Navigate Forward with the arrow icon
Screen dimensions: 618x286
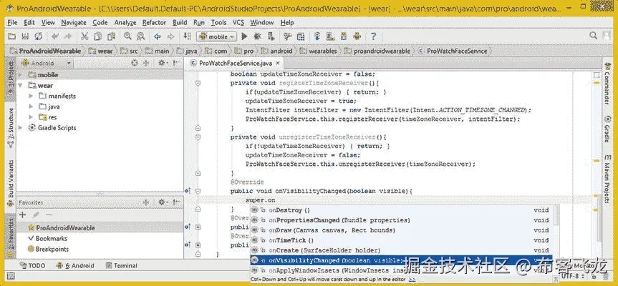click(170, 36)
